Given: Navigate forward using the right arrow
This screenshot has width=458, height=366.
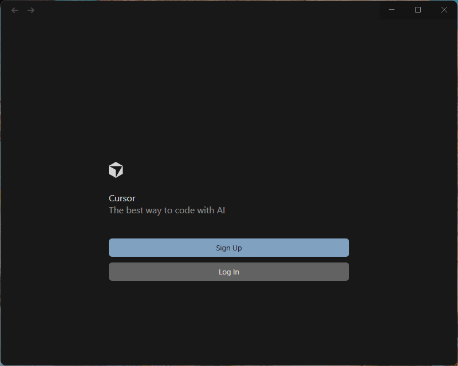Looking at the screenshot, I should coord(31,10).
